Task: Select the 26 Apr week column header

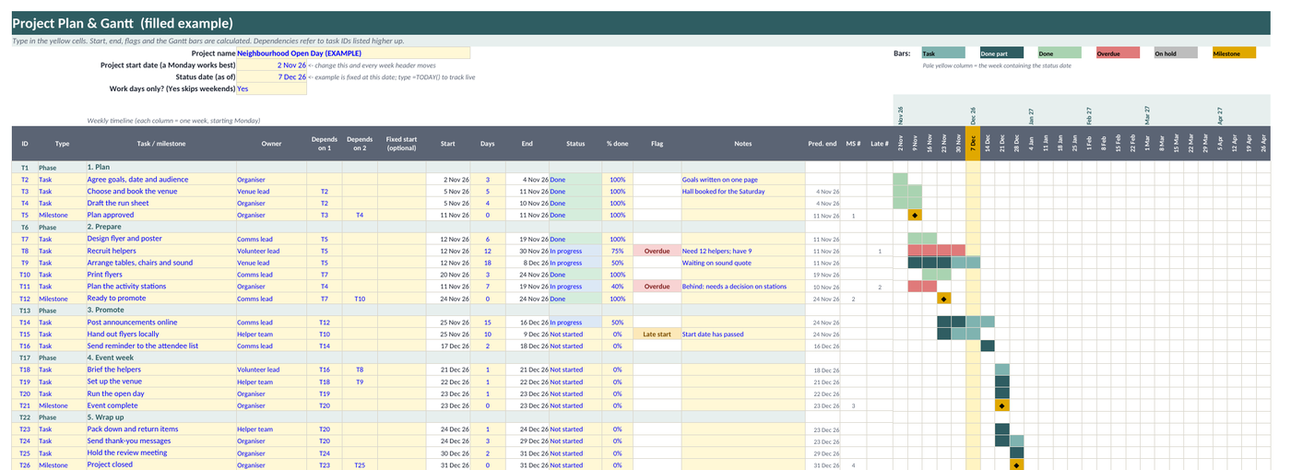Action: click(1262, 144)
